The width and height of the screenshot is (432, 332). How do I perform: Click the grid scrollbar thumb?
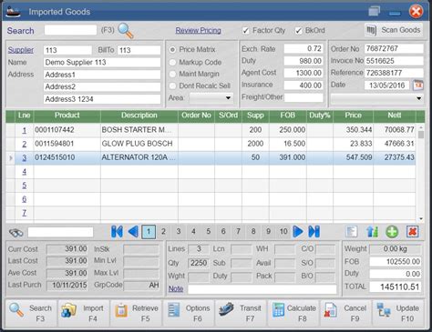tap(421, 135)
